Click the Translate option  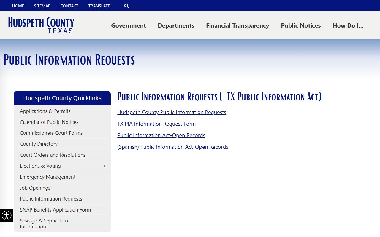pyautogui.click(x=99, y=6)
